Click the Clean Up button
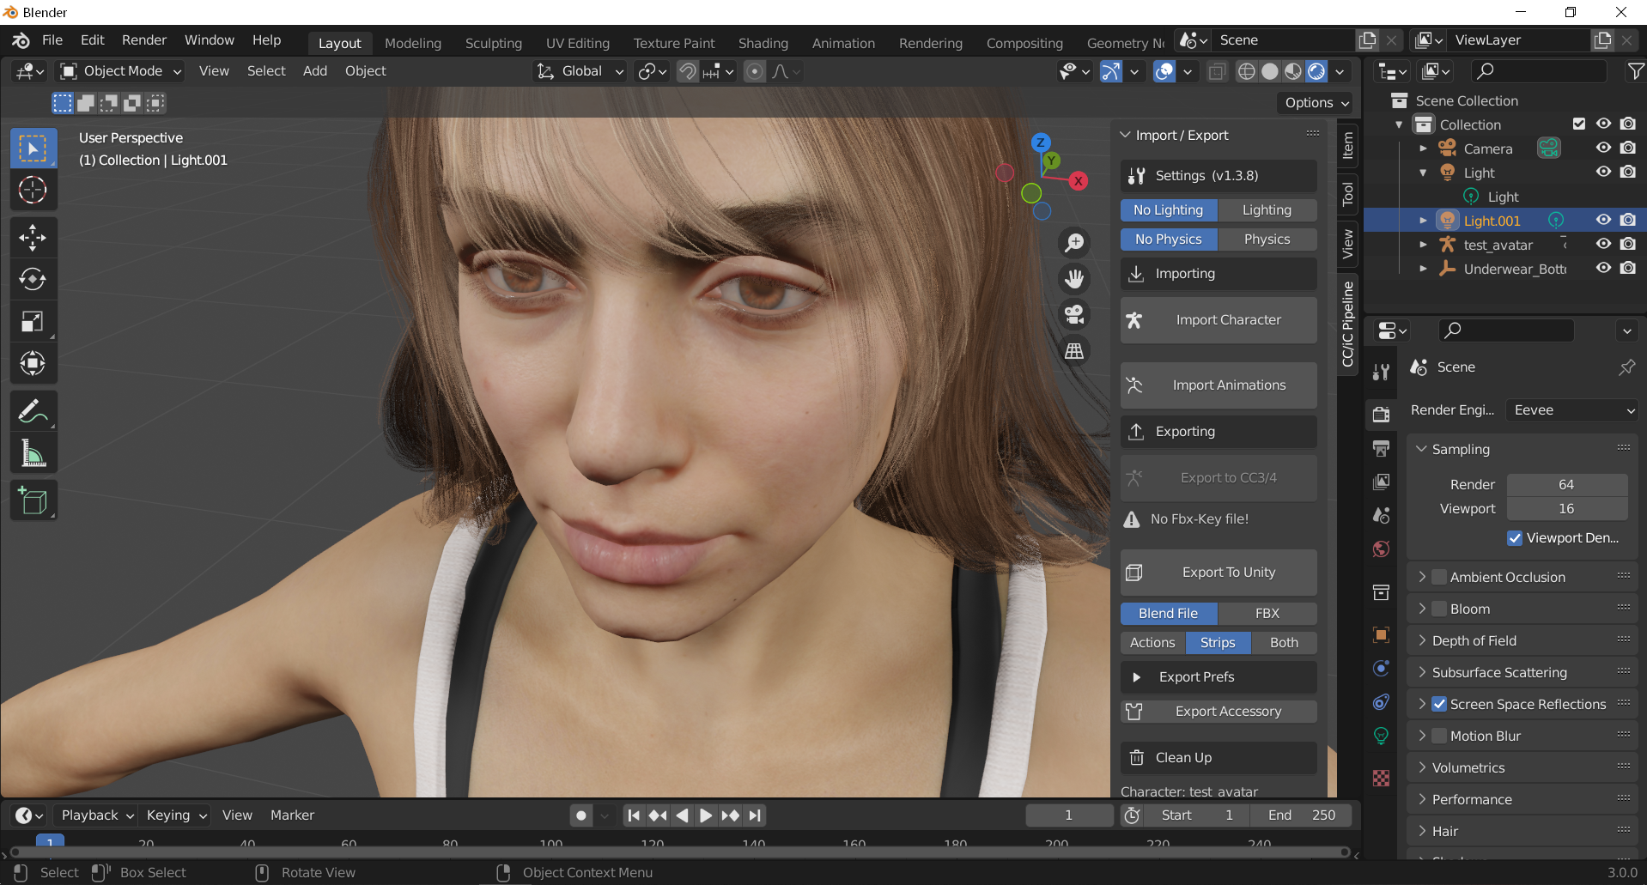This screenshot has width=1647, height=885. point(1219,758)
